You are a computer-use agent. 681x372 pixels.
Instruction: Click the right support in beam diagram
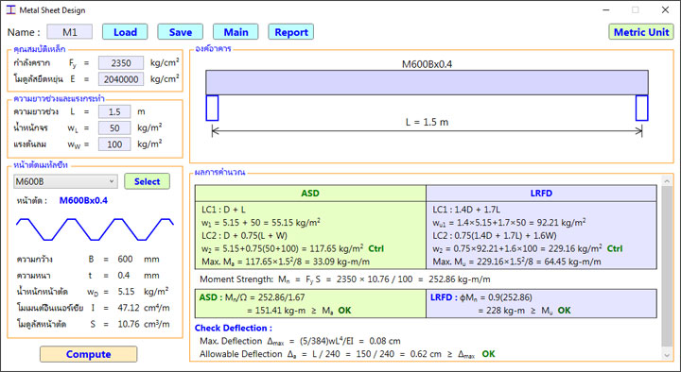[642, 108]
